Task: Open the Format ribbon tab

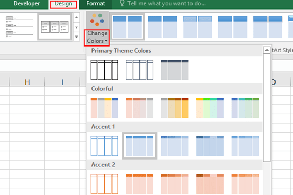Action: tap(96, 3)
